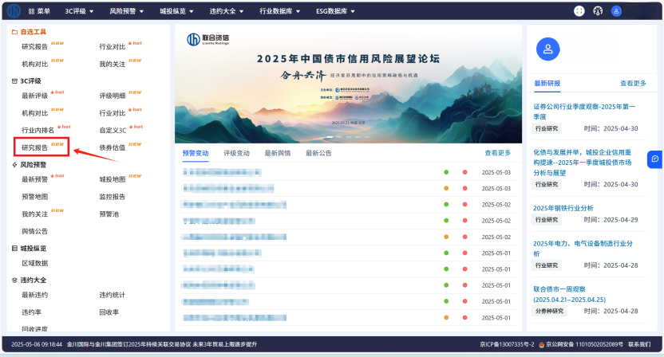Open 区域数据 in the sidebar
Screen dimensions: 664x357
tap(35, 263)
